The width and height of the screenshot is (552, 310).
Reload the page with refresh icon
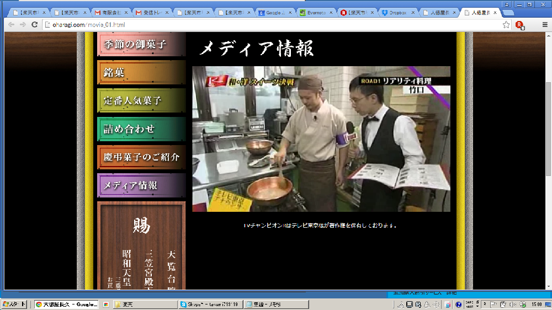tap(34, 25)
